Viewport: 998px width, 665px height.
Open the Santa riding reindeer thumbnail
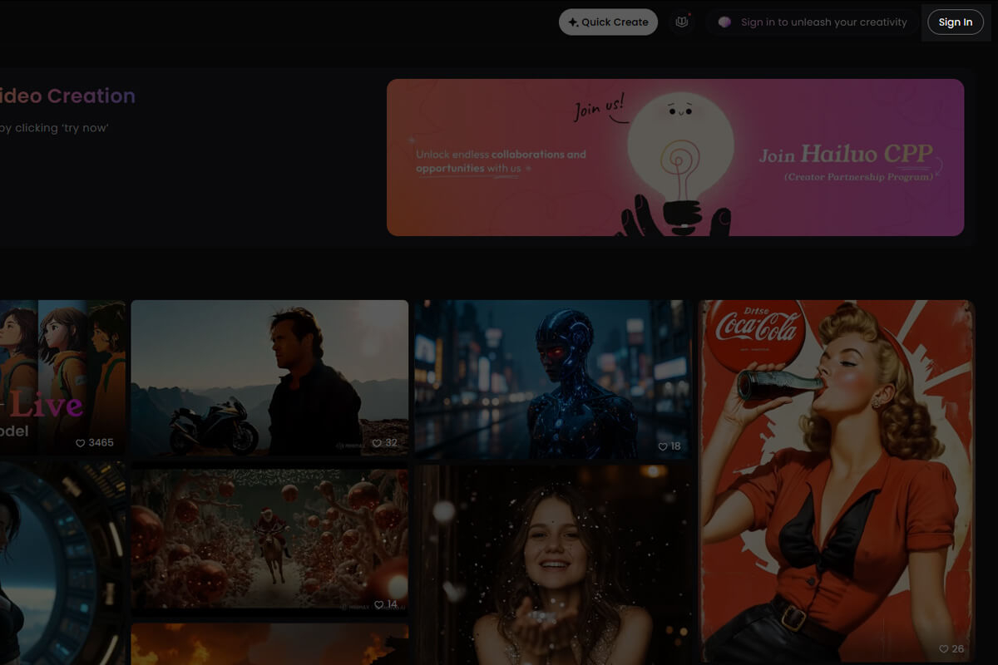[269, 540]
